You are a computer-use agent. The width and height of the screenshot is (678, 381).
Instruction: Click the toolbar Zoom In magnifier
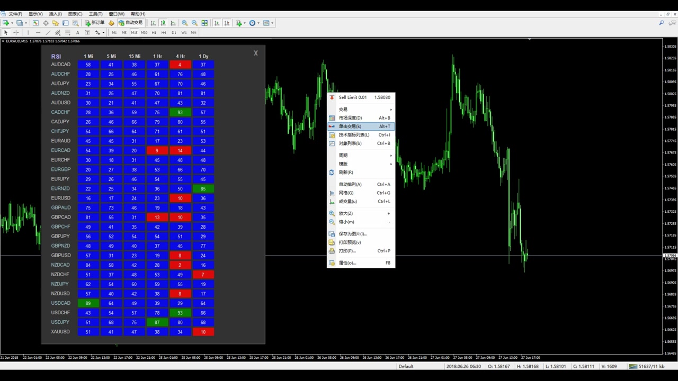[184, 23]
